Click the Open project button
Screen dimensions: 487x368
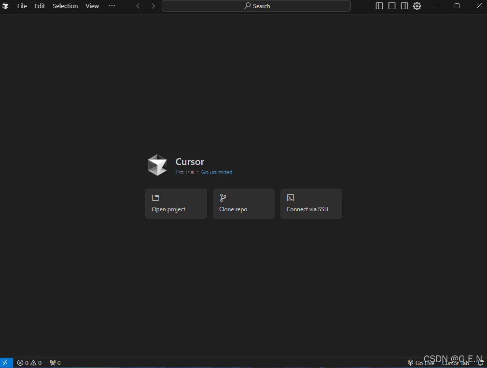(176, 204)
